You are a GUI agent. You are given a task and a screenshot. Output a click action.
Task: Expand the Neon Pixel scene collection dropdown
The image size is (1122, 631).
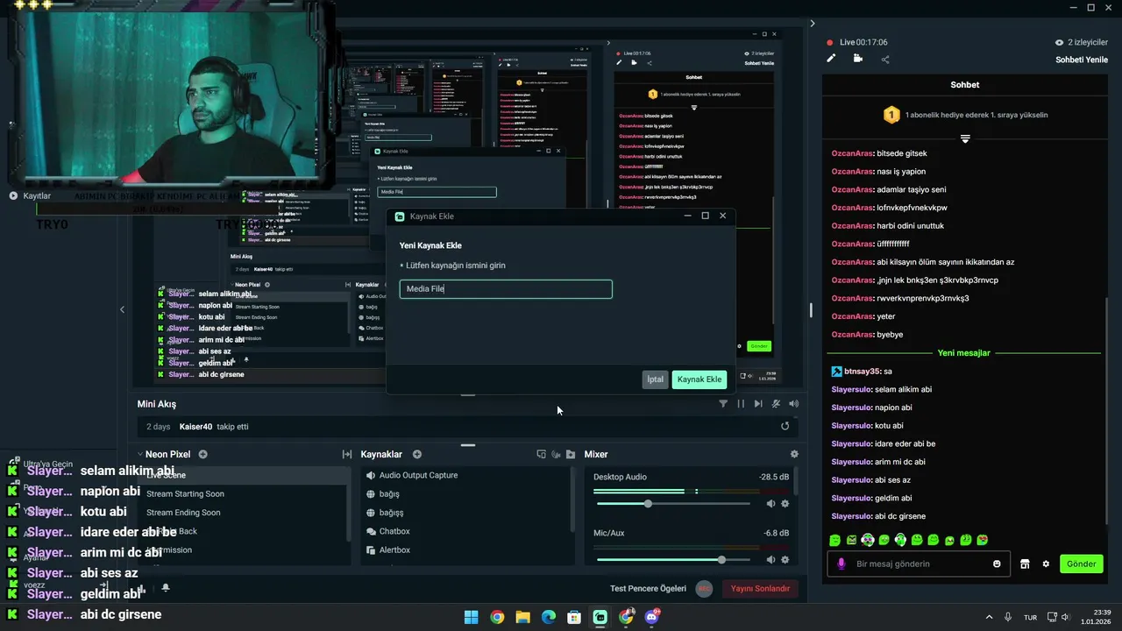[140, 454]
